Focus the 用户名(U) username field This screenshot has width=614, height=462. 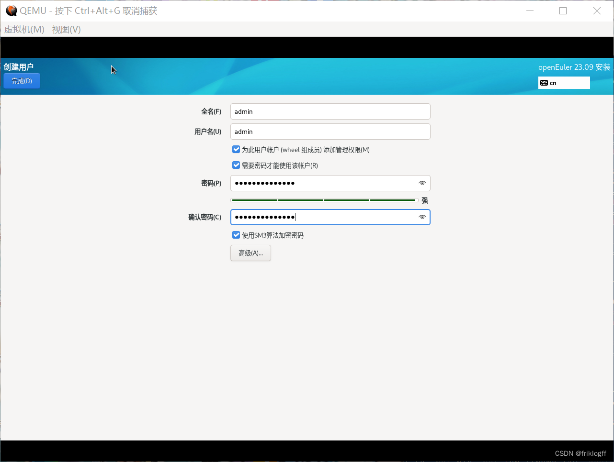(330, 132)
